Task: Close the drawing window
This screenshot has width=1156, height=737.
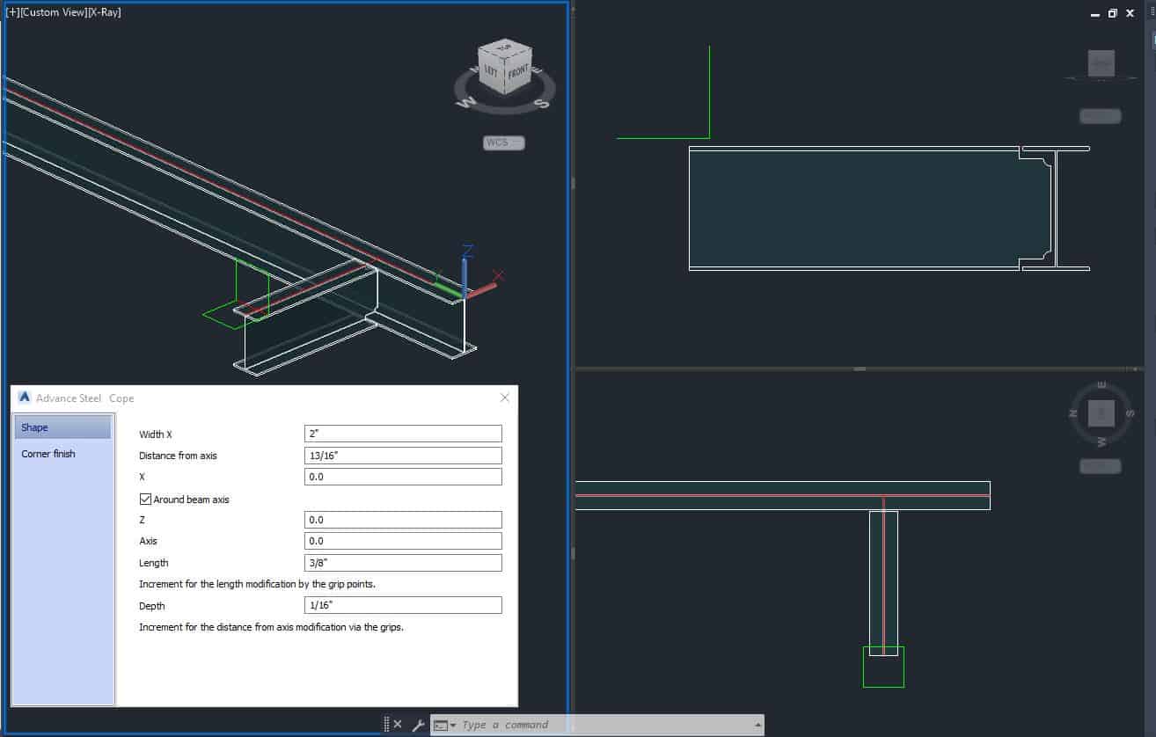Action: [x=1130, y=13]
